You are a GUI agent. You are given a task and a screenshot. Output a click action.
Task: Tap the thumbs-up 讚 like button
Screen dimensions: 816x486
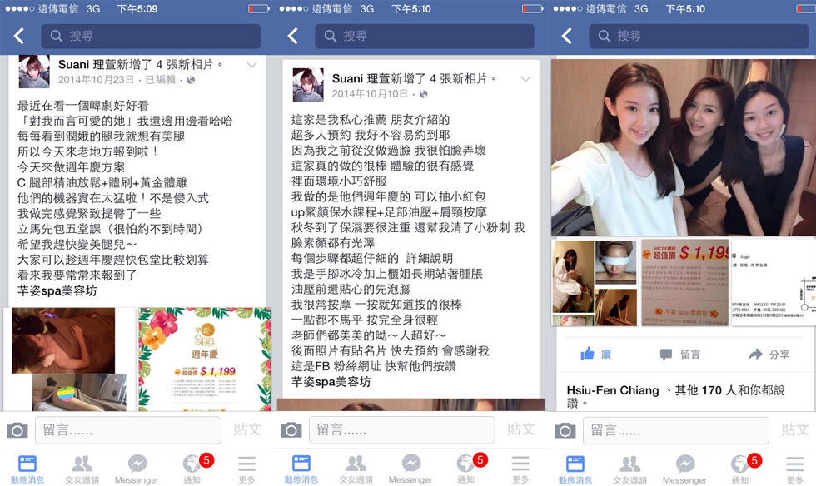596,355
